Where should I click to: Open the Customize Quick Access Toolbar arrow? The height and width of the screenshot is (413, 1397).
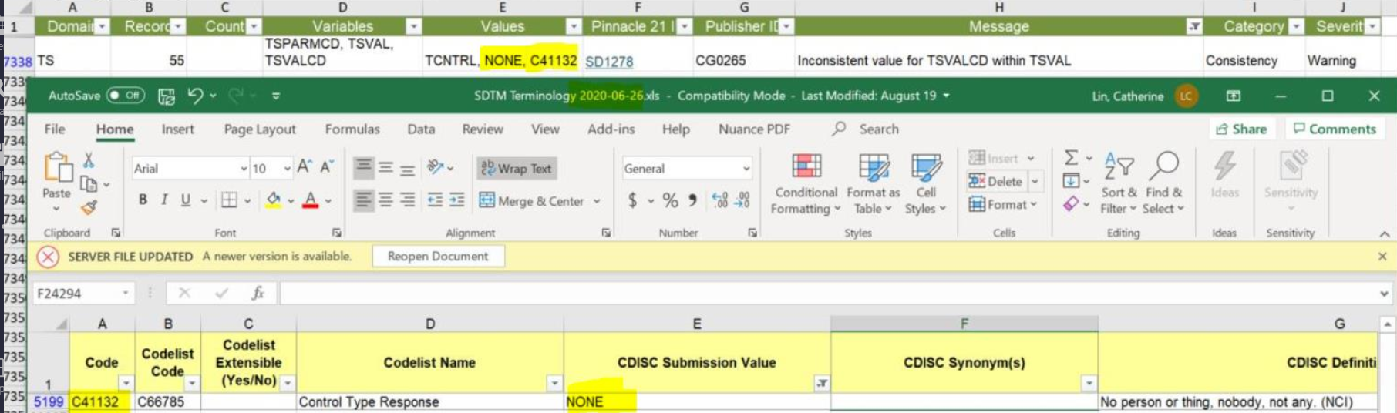click(275, 96)
